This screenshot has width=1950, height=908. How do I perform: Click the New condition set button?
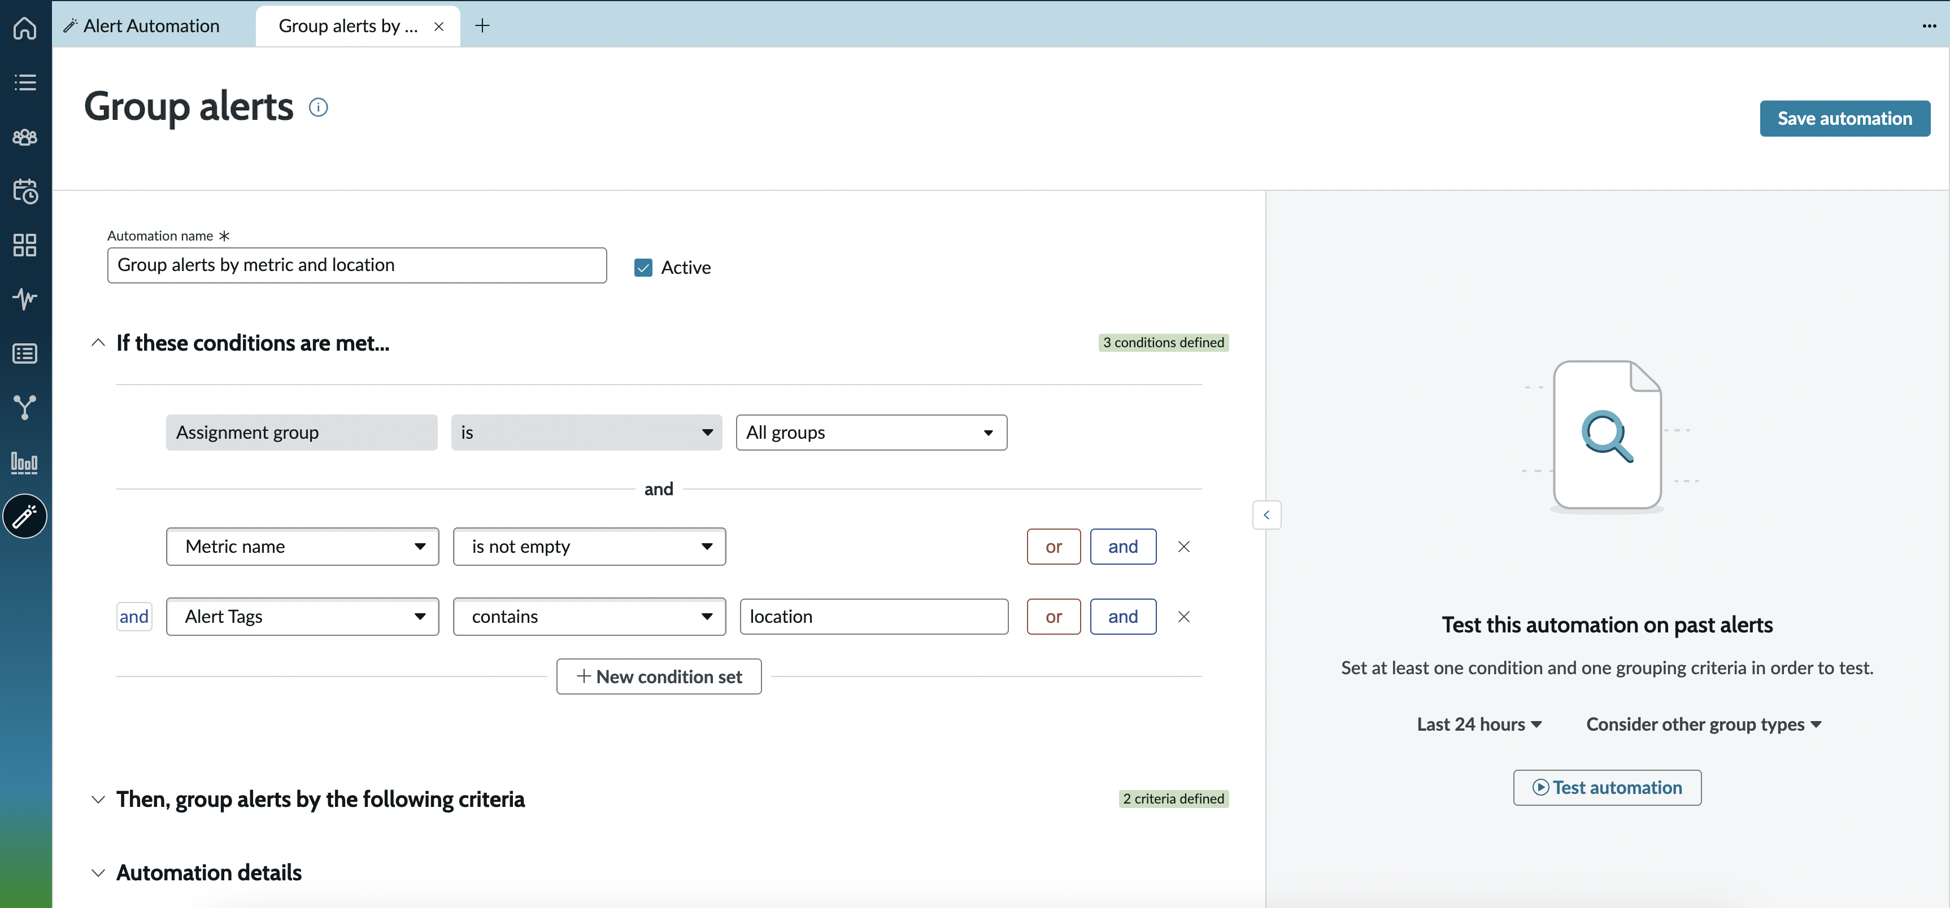[x=659, y=676]
